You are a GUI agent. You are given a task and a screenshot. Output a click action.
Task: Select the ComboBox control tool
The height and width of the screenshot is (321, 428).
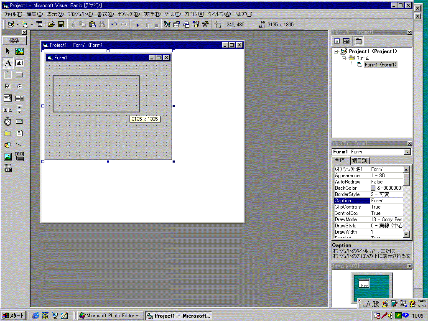point(8,98)
